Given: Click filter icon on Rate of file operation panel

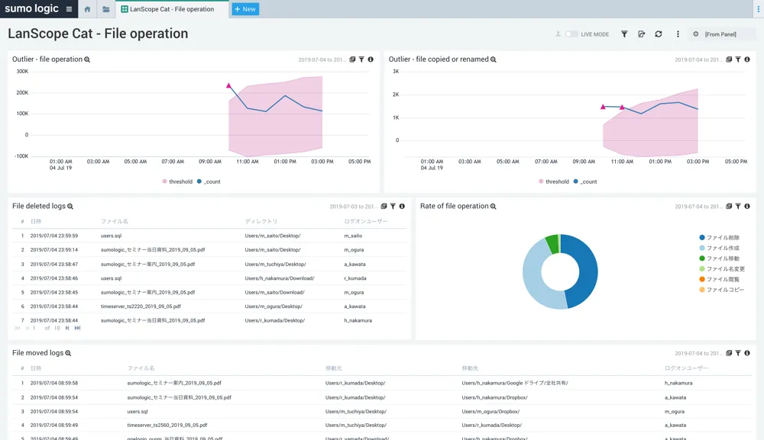Looking at the screenshot, I should pos(738,206).
